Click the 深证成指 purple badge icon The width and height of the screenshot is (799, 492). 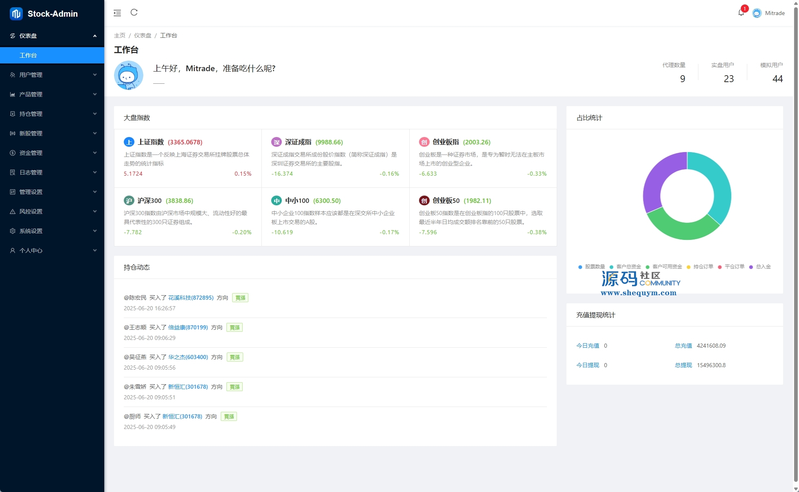tap(277, 142)
